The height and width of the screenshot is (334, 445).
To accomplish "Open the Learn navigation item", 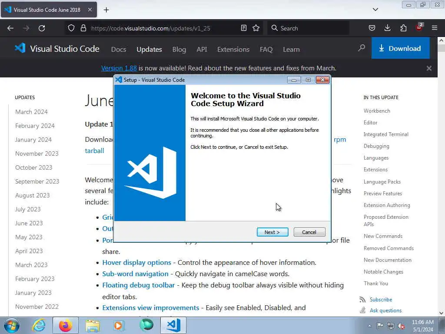I will click(291, 50).
